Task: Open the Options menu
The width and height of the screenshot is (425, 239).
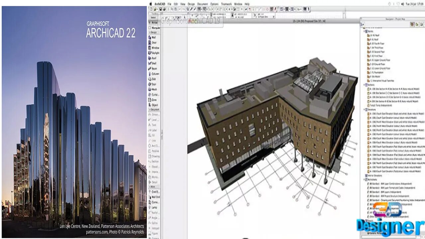Action: 214,4
